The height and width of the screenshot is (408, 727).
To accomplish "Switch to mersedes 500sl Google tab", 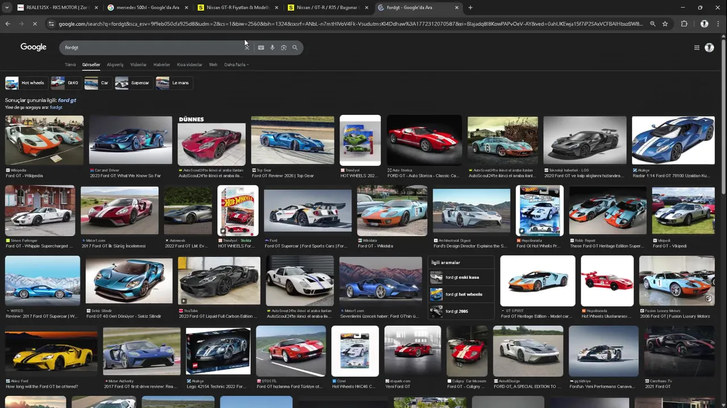I will (148, 7).
